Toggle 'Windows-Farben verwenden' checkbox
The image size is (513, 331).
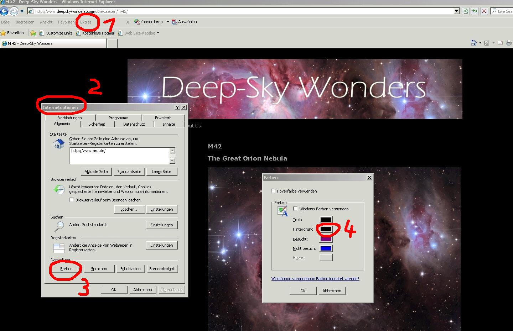(x=295, y=209)
